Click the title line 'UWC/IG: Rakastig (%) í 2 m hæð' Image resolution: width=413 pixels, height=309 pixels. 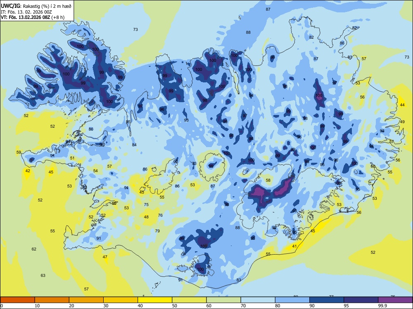(x=36, y=6)
